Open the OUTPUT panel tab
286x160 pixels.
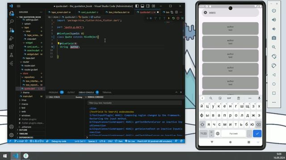(71, 92)
